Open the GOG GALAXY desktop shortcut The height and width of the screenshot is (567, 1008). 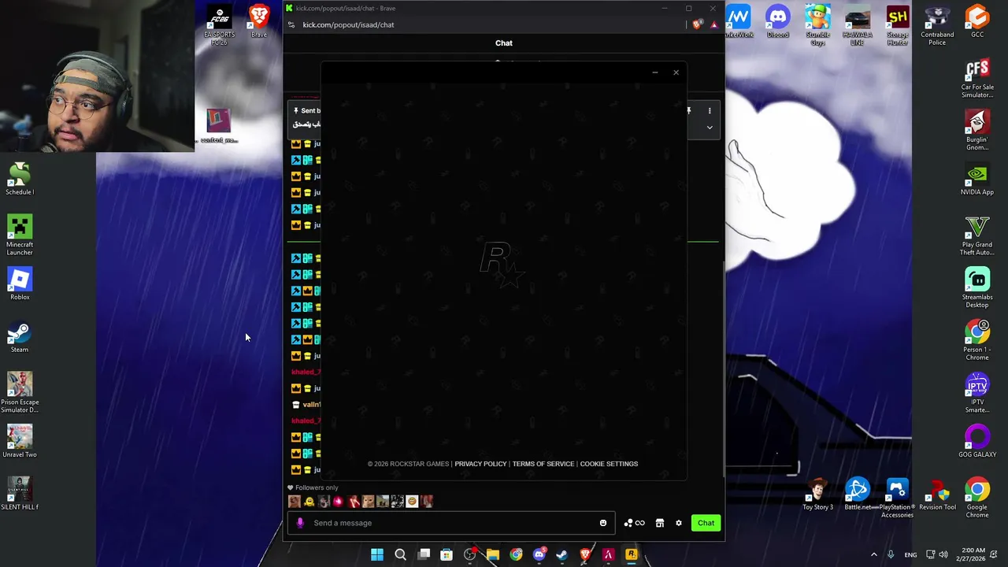click(977, 442)
